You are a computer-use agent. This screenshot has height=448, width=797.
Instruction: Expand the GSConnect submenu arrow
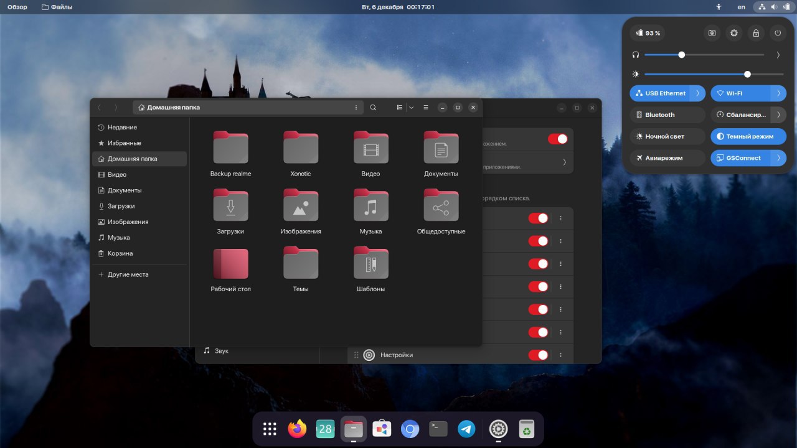778,158
